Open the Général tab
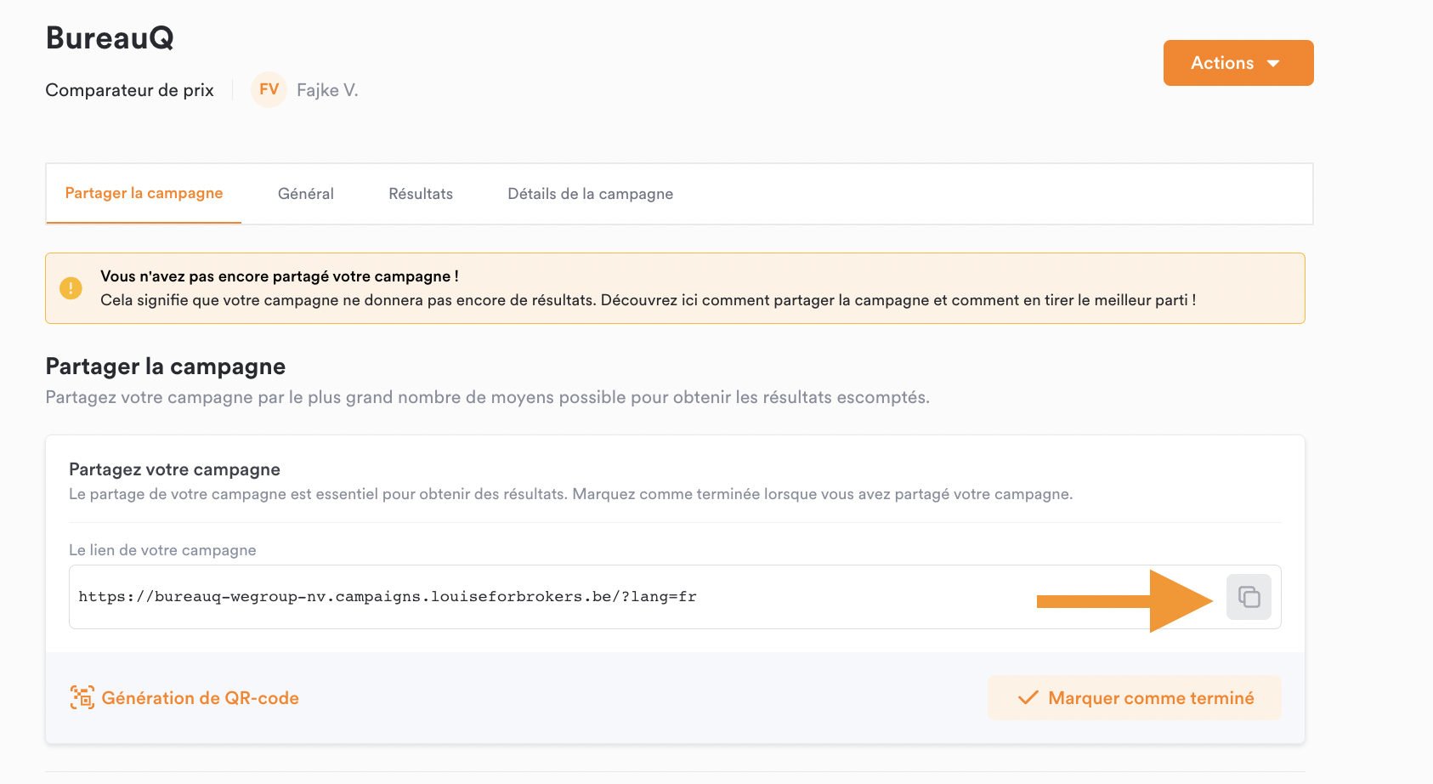 click(x=306, y=194)
